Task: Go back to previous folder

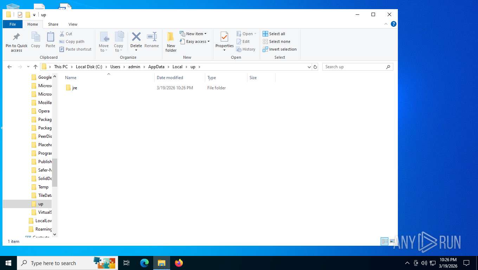Action: (x=9, y=67)
